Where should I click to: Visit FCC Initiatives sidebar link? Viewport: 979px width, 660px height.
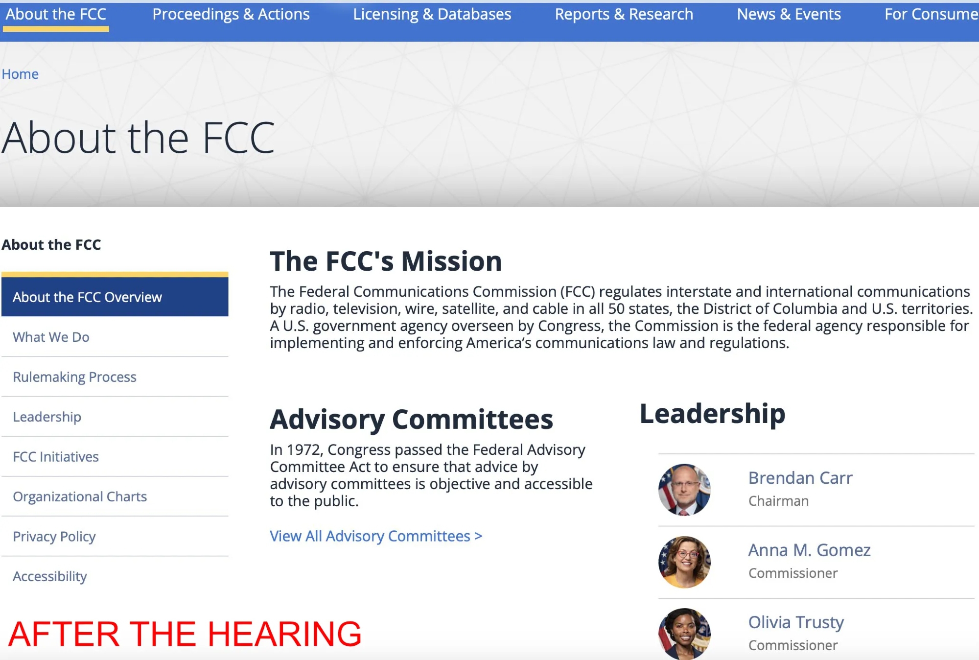tap(56, 457)
